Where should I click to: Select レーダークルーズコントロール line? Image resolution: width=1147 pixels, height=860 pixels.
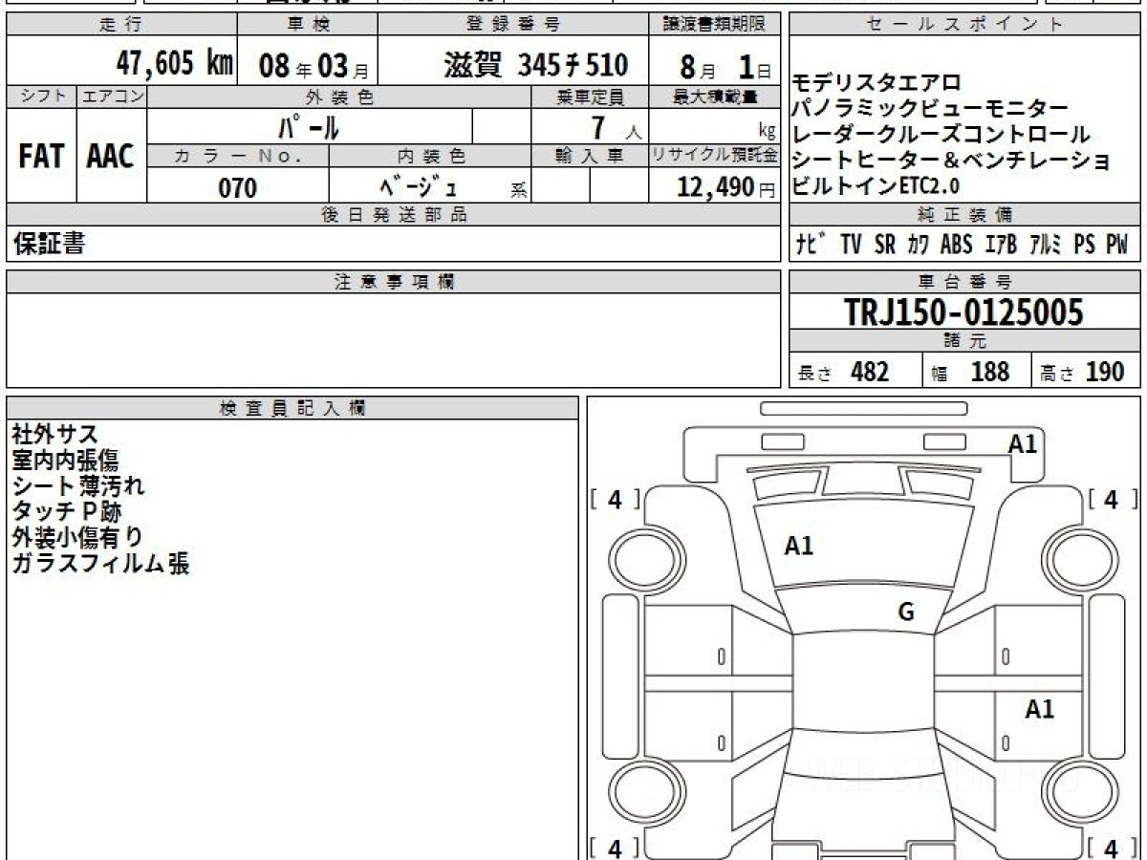(x=941, y=135)
